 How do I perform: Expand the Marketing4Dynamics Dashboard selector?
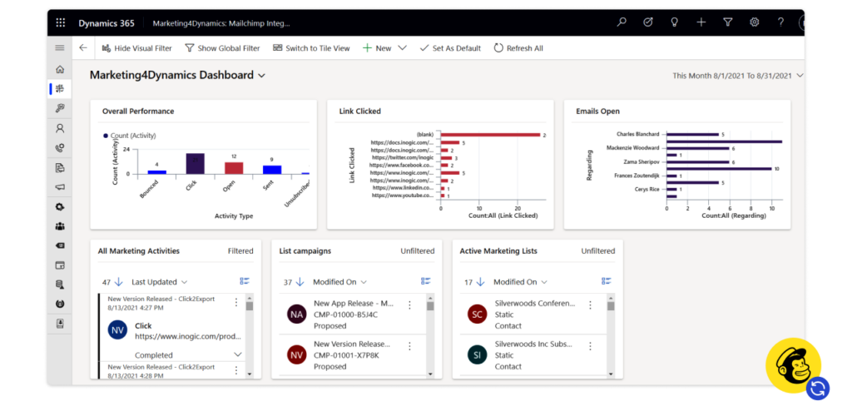[x=262, y=76]
